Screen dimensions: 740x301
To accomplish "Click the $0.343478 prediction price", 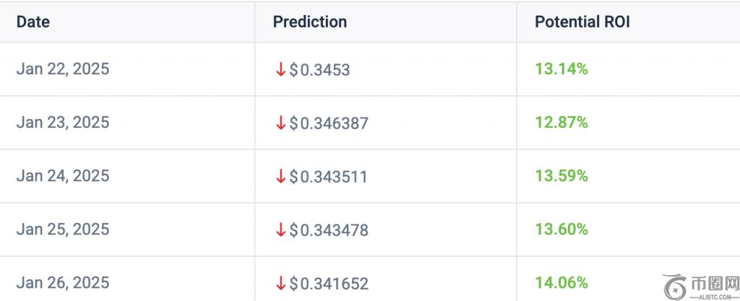I will click(329, 230).
